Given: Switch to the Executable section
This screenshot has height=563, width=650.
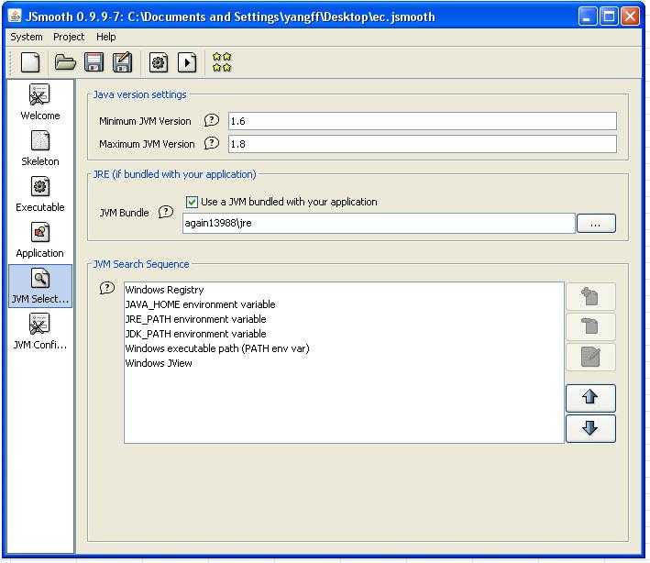Looking at the screenshot, I should pyautogui.click(x=39, y=194).
